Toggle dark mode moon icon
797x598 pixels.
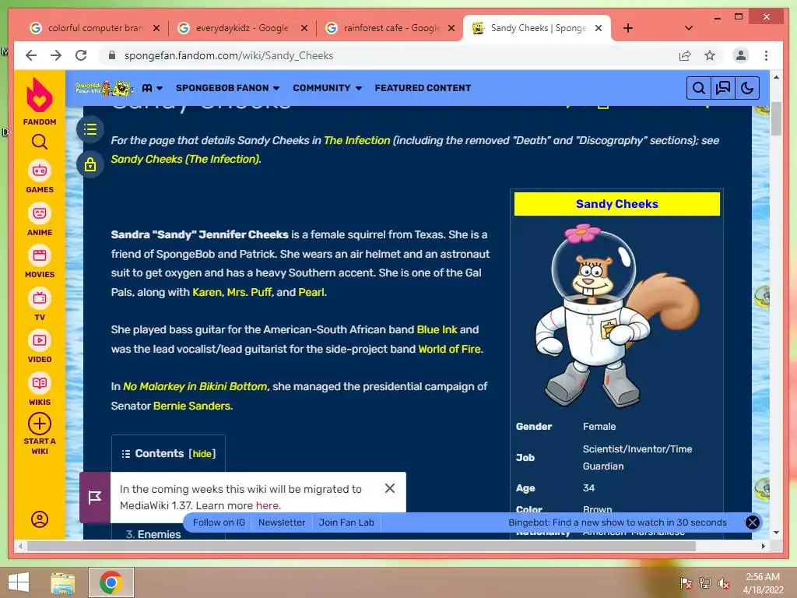tap(746, 88)
